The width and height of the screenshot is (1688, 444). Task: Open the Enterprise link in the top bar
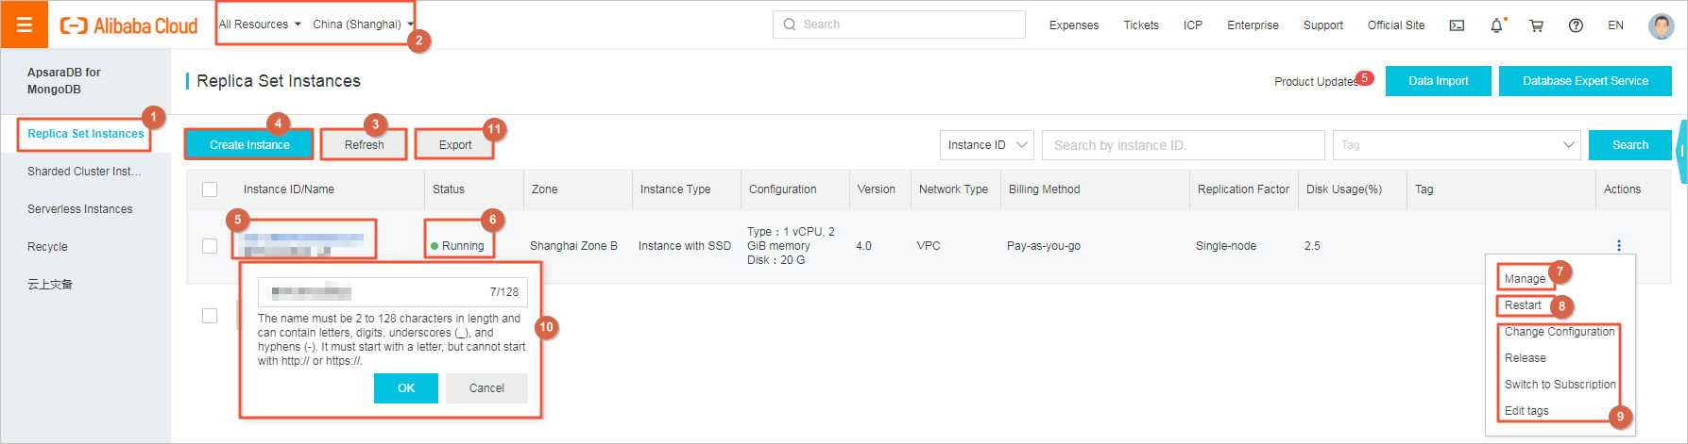pos(1253,25)
